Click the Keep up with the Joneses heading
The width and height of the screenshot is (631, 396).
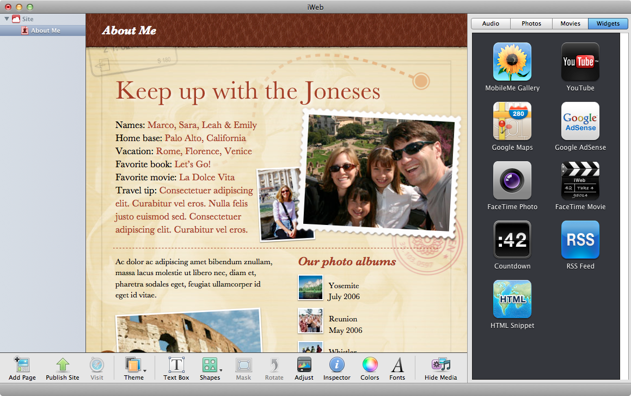[248, 90]
